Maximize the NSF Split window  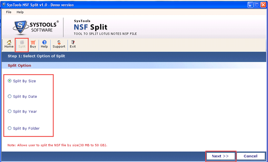257,5
